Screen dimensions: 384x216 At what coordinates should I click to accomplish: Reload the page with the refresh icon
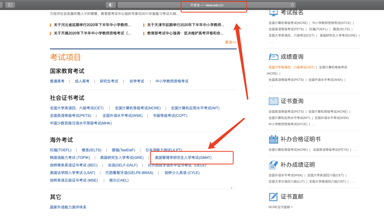[x=292, y=5]
